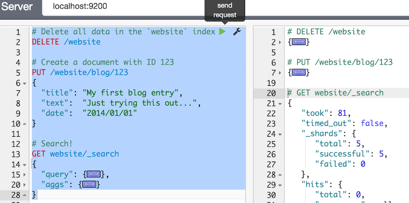Click '# GET website/_search' in the response
This screenshot has height=203, width=409.
[x=335, y=93]
